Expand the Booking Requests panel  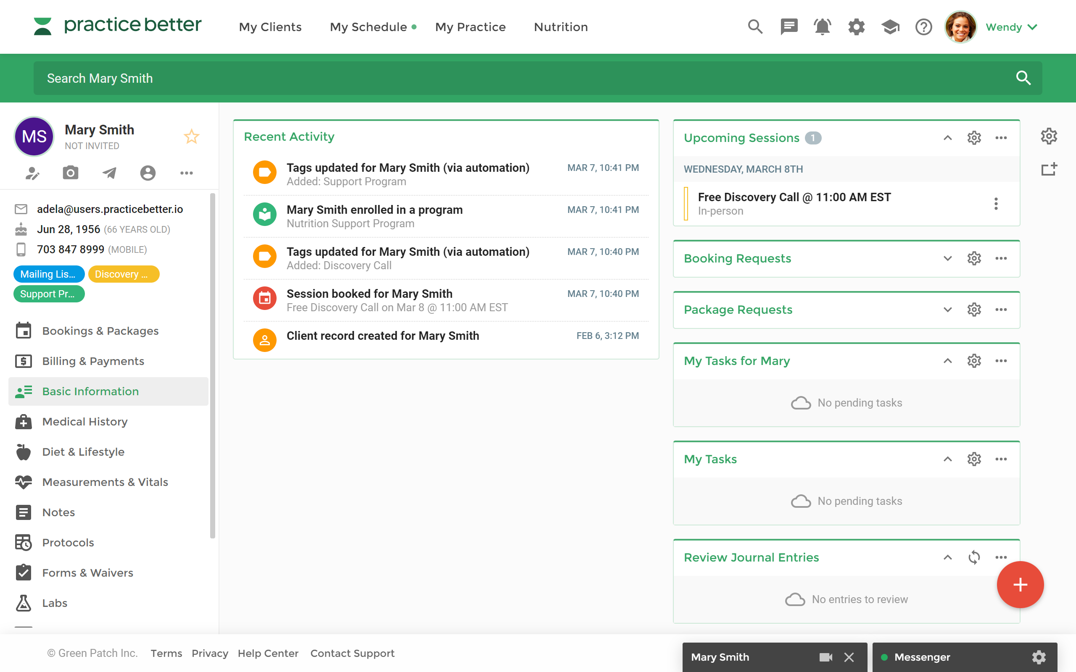pos(947,258)
